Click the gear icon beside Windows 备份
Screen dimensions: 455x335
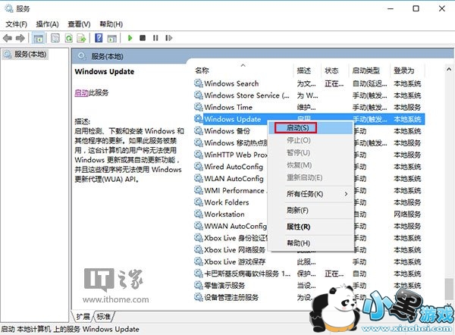click(199, 131)
